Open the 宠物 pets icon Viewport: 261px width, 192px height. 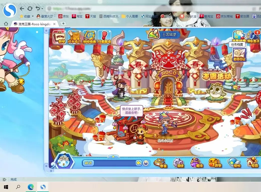(233, 162)
